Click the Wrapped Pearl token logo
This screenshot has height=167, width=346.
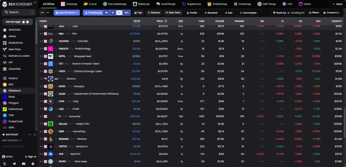(x=51, y=56)
